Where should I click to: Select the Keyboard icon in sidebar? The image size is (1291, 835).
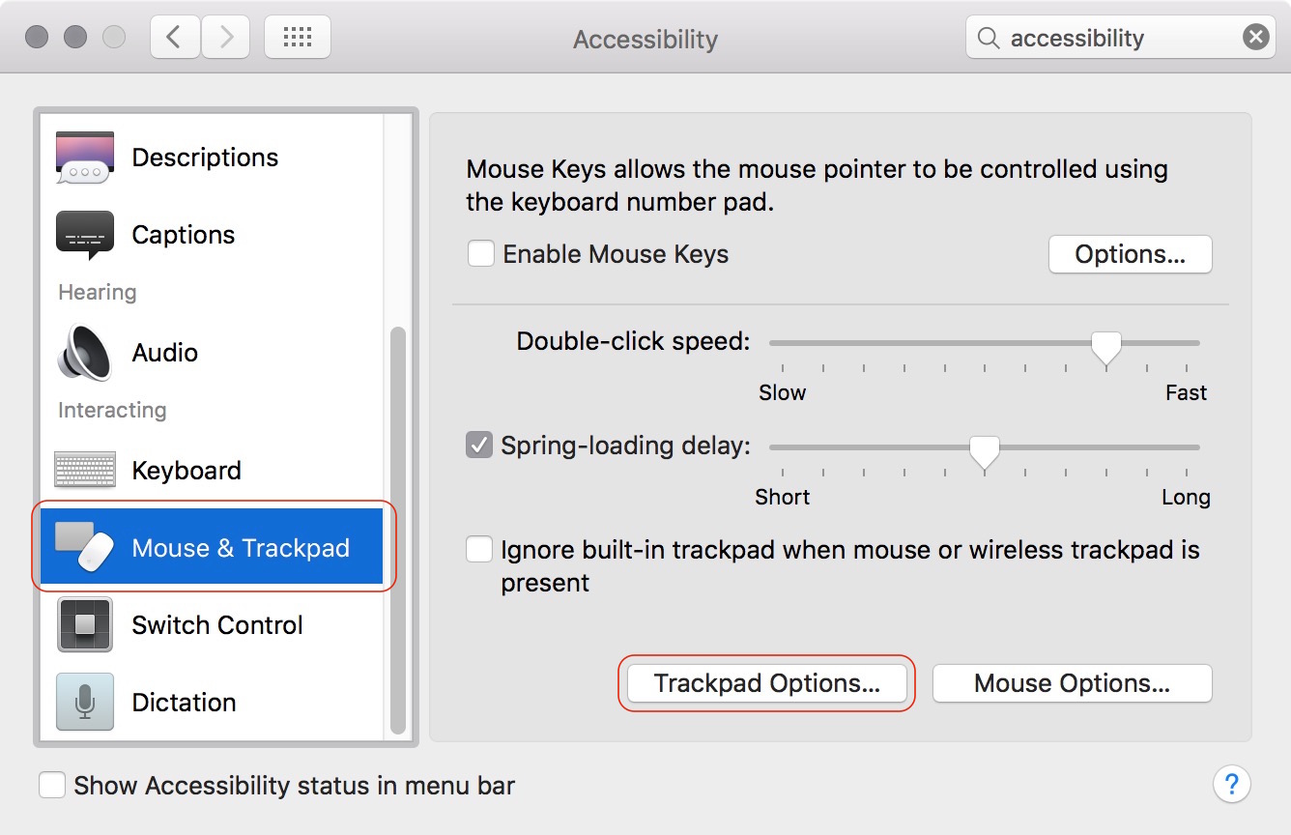click(85, 471)
